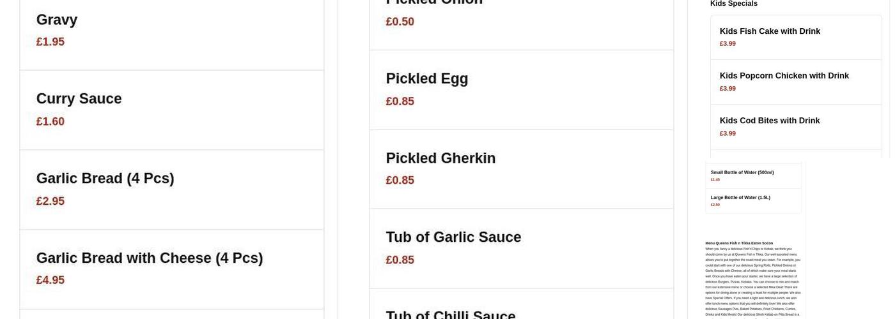Click the Menu Queens Fish n Tikka heading
The height and width of the screenshot is (319, 895).
739,243
